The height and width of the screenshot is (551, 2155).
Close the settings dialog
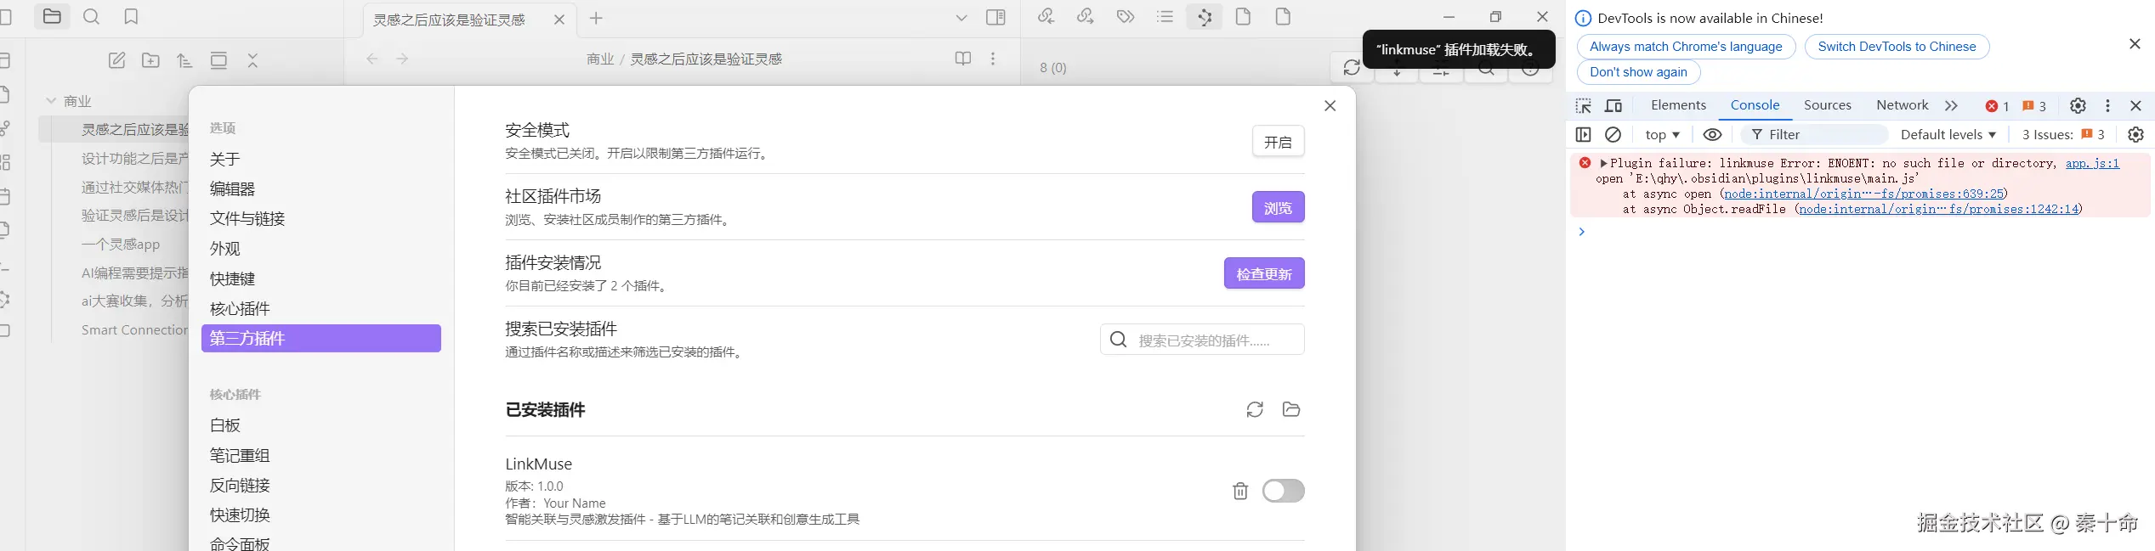(1330, 106)
